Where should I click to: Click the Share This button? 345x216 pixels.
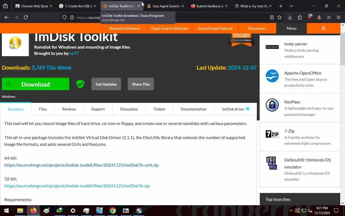coord(141,84)
